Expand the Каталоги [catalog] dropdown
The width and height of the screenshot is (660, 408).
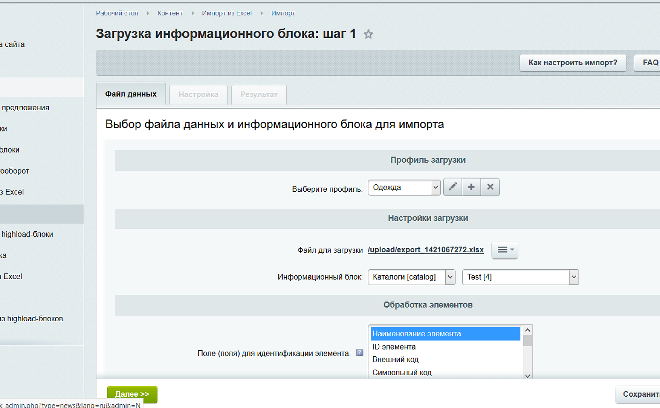tap(411, 277)
